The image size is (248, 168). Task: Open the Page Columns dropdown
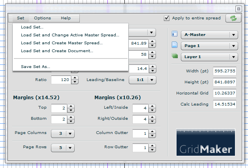point(63,134)
